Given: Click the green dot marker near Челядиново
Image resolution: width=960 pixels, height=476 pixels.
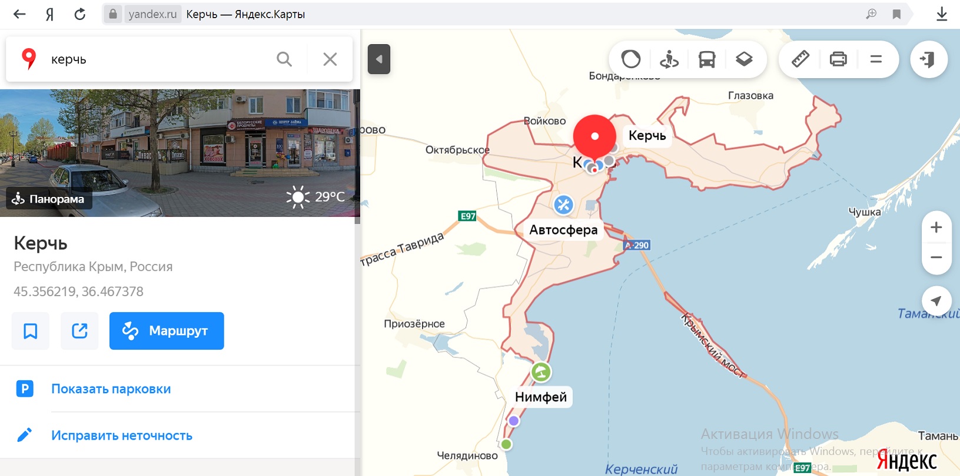Looking at the screenshot, I should coord(506,444).
